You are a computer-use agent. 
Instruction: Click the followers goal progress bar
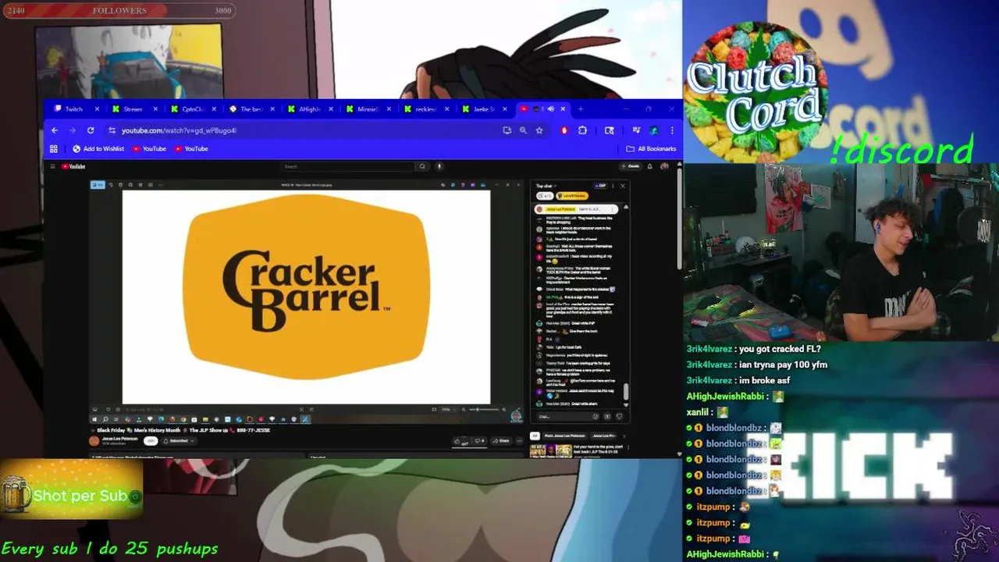click(x=118, y=11)
